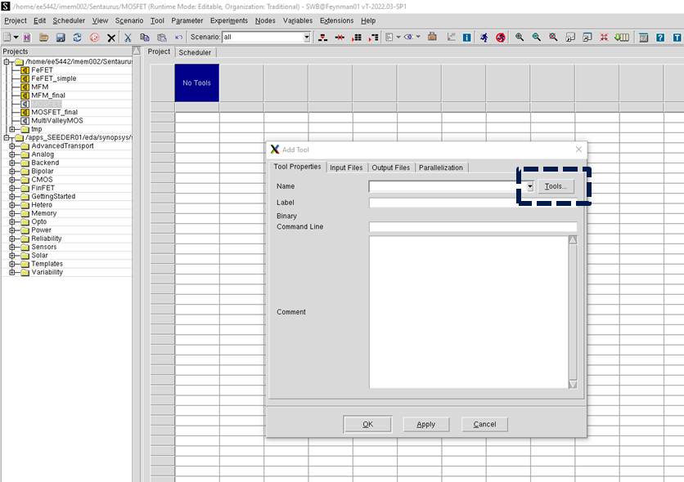Click Cancel in Add Tool dialog
This screenshot has width=684, height=482.
[x=484, y=424]
